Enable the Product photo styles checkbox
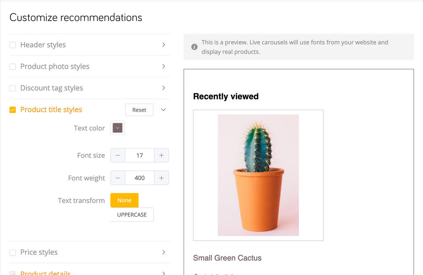This screenshot has width=423, height=275. point(13,66)
